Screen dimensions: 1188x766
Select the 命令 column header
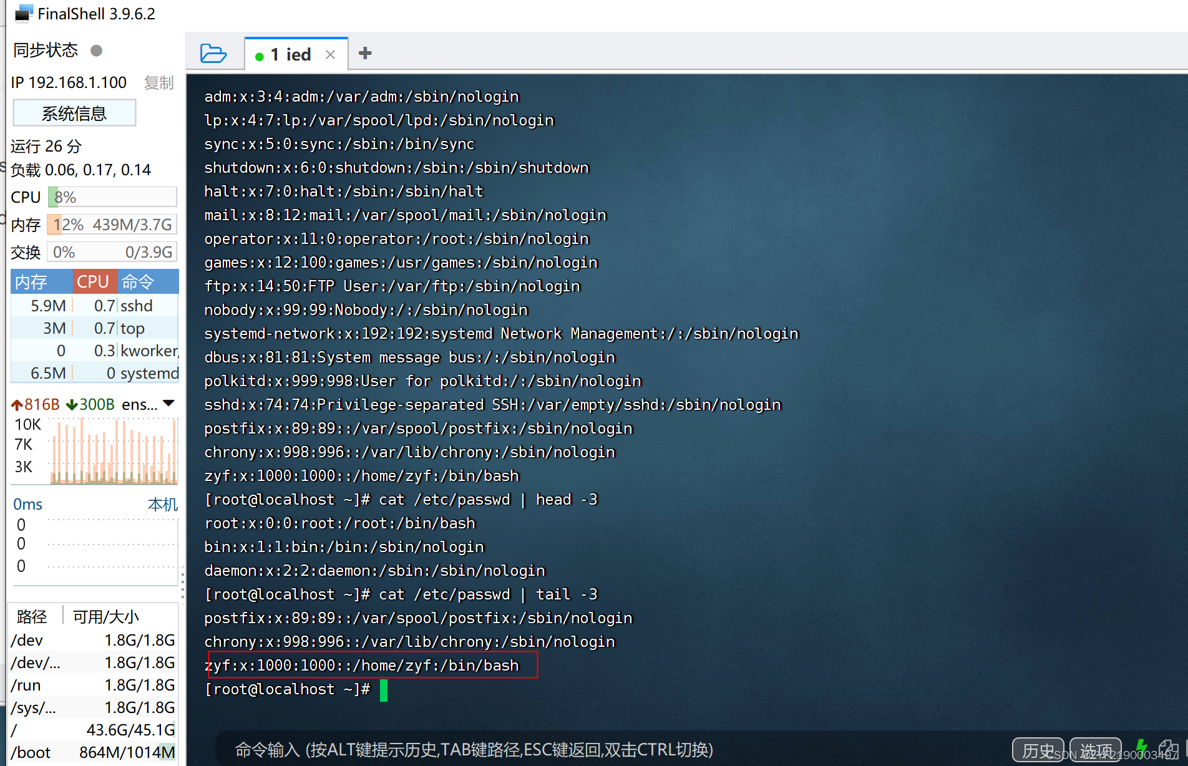click(x=148, y=281)
